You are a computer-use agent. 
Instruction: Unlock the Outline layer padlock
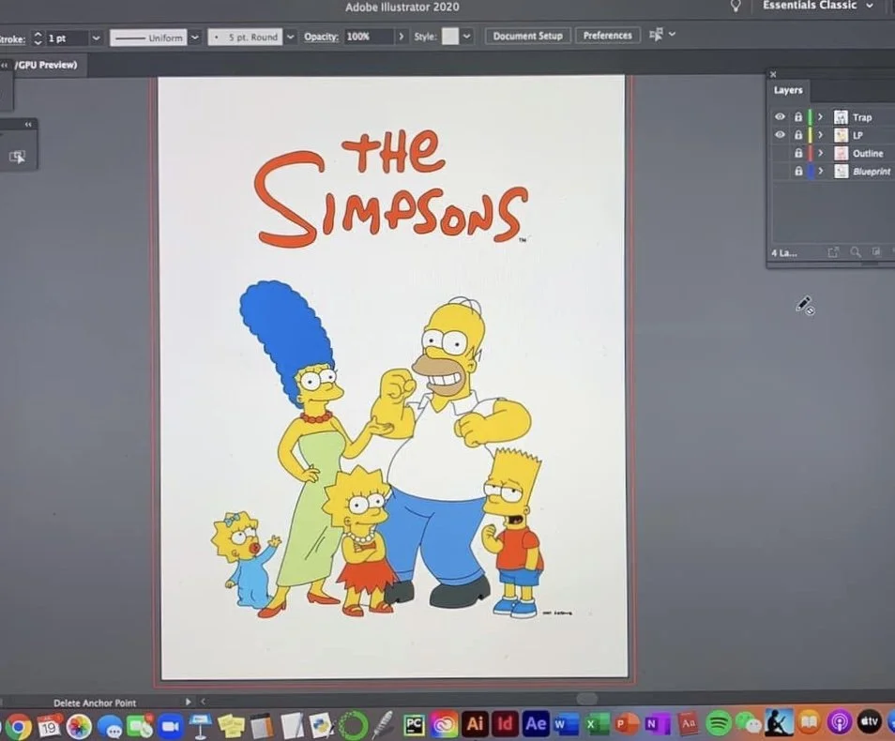click(x=798, y=153)
